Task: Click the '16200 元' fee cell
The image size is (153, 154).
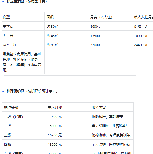Action: (x=68, y=135)
